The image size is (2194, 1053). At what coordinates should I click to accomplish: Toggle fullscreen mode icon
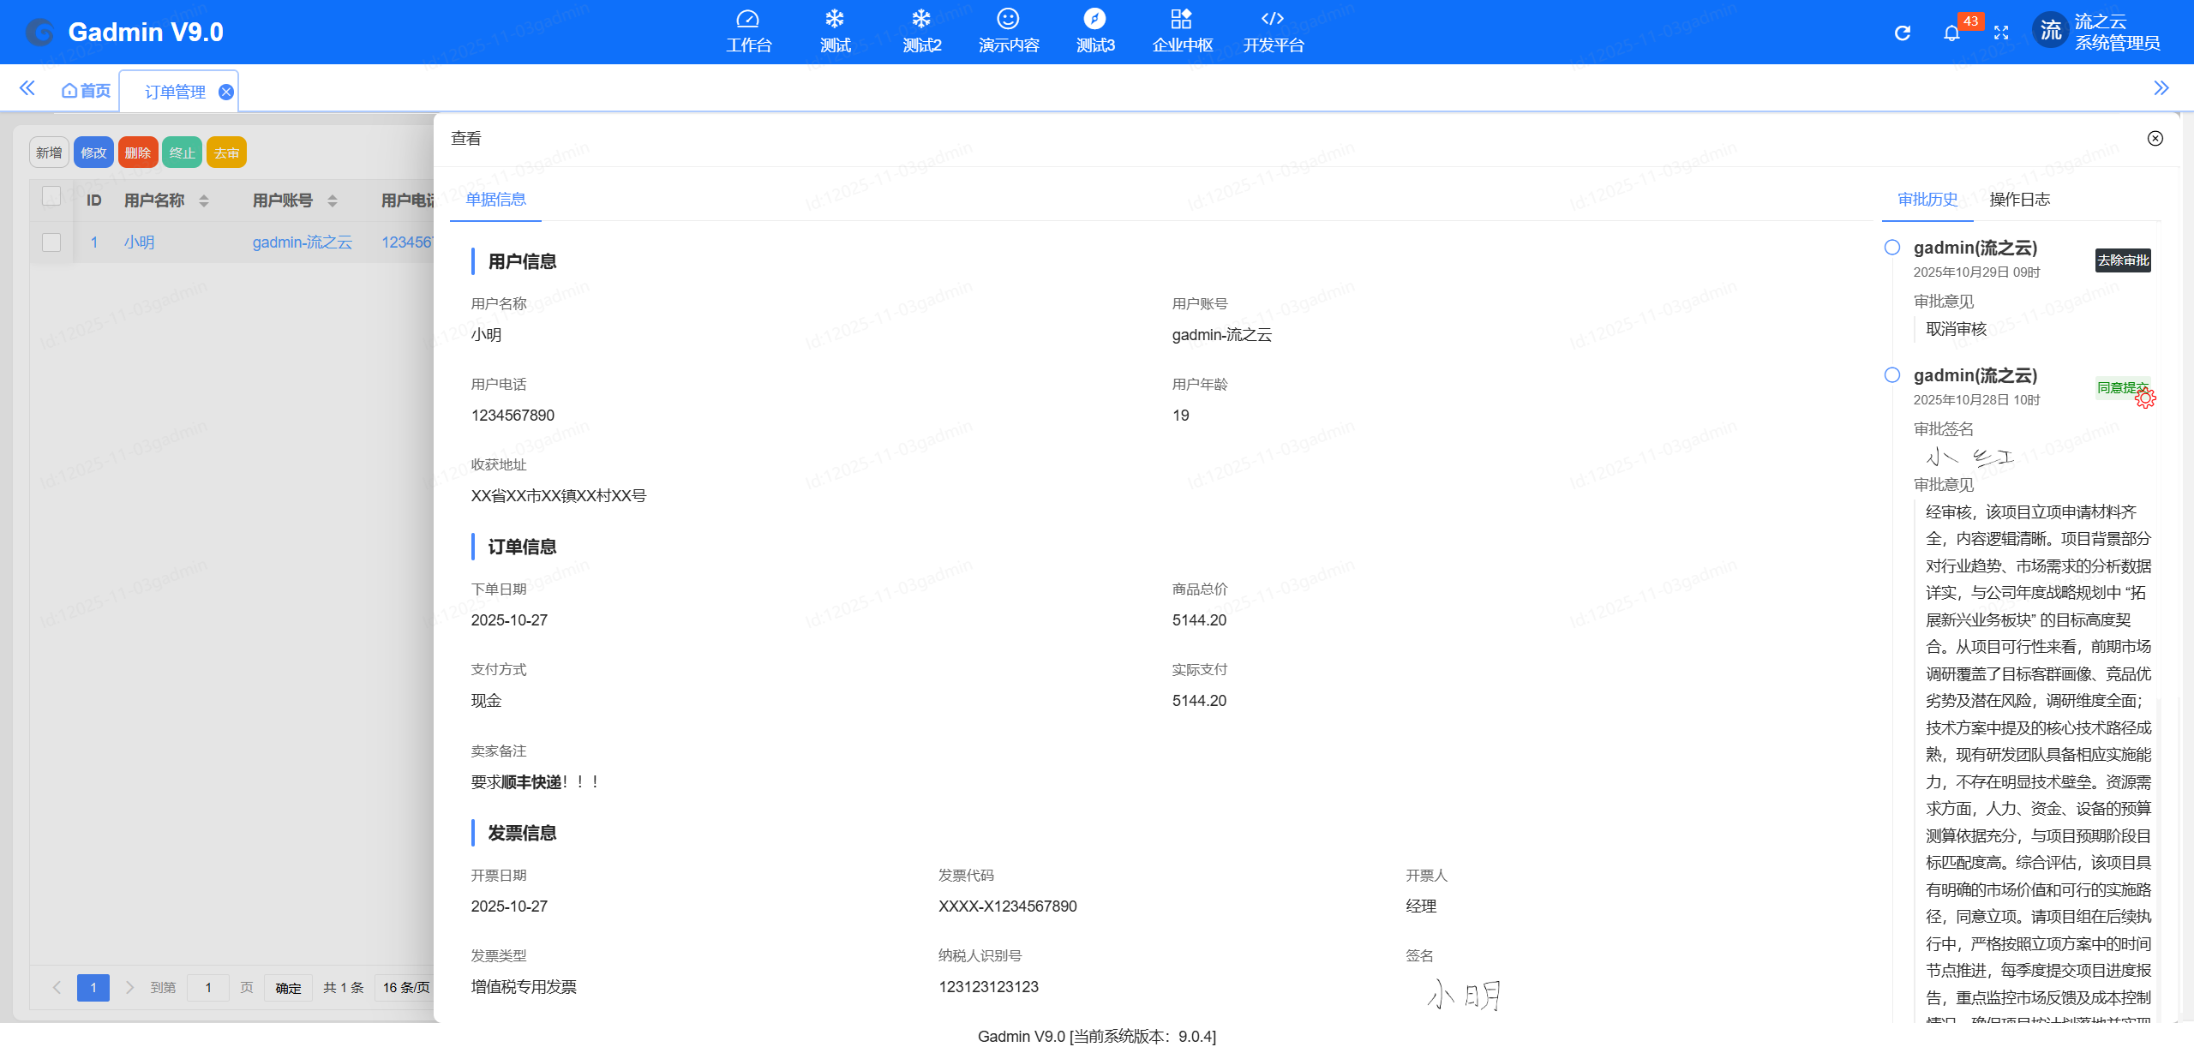click(2003, 32)
